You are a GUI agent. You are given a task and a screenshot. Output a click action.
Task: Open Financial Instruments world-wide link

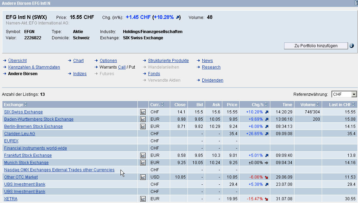point(36,148)
